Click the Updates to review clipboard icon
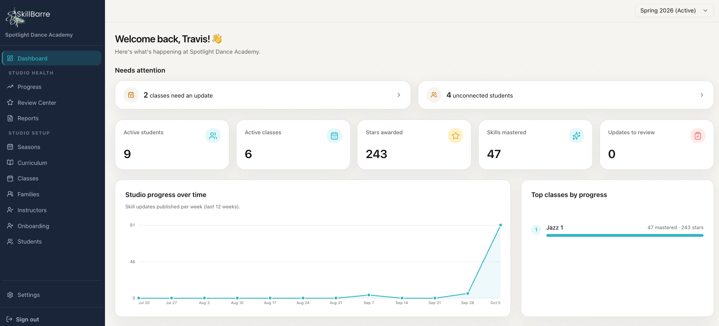 [x=698, y=136]
